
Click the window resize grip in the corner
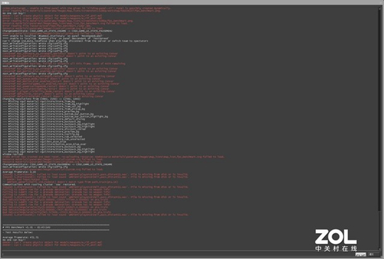click(x=382, y=257)
